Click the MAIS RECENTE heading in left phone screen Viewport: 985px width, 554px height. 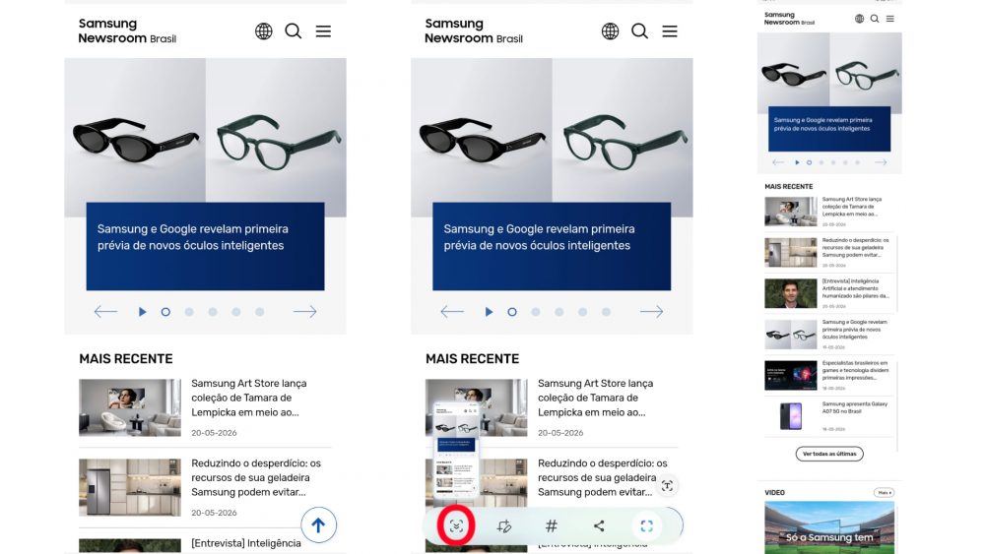[x=126, y=359]
